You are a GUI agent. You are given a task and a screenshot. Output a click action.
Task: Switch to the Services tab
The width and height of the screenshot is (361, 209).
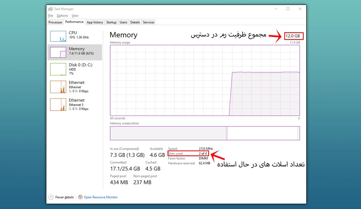pyautogui.click(x=149, y=22)
